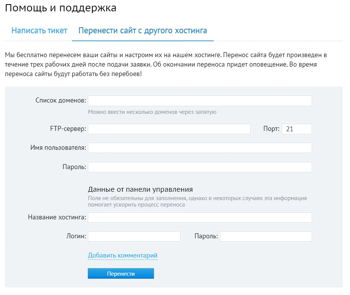This screenshot has width=350, height=295.
Task: Click the Перенести submit button
Action: 120,273
